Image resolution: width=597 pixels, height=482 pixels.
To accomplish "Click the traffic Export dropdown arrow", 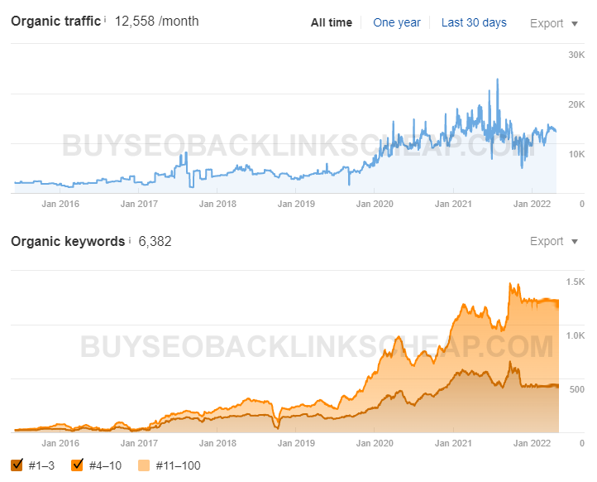I will (x=575, y=24).
